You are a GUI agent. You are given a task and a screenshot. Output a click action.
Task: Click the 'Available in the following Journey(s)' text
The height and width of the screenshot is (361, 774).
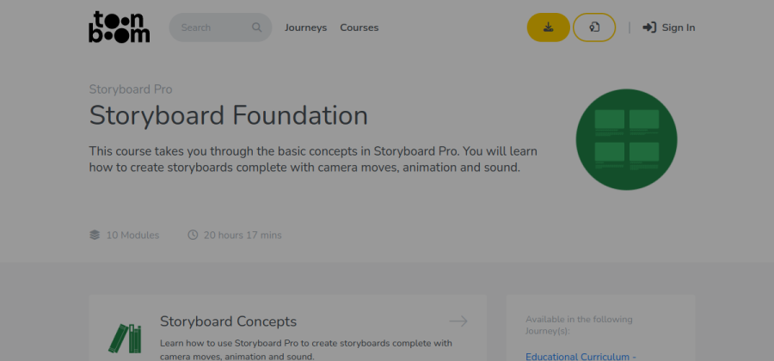[579, 325]
